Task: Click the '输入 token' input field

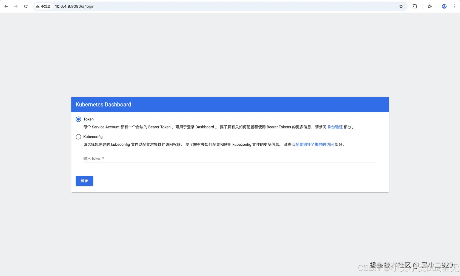Action: (192, 158)
